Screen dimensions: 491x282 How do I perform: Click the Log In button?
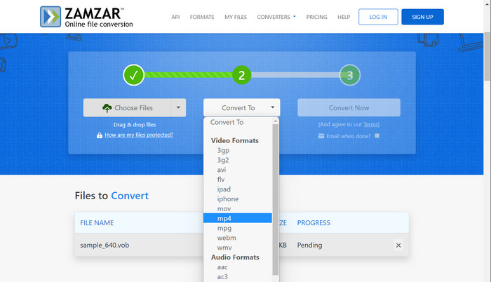coord(378,17)
